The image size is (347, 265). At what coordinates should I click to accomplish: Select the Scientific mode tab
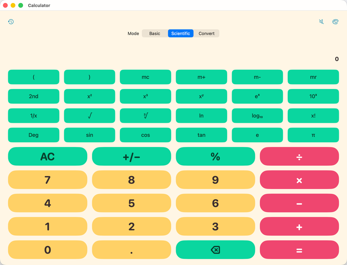[x=180, y=33]
